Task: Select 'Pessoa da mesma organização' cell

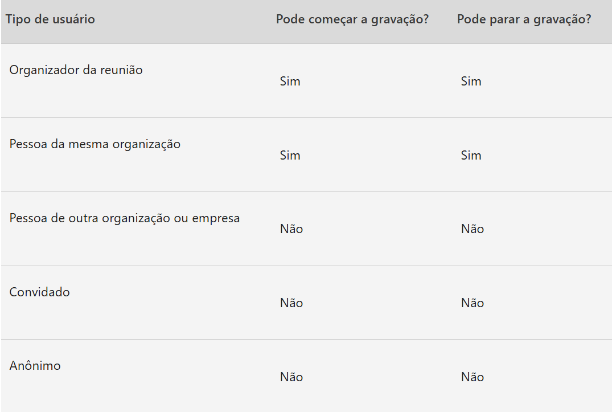Action: (95, 144)
